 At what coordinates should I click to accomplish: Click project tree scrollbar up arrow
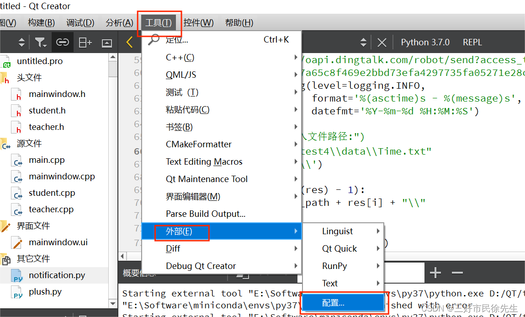click(x=113, y=57)
